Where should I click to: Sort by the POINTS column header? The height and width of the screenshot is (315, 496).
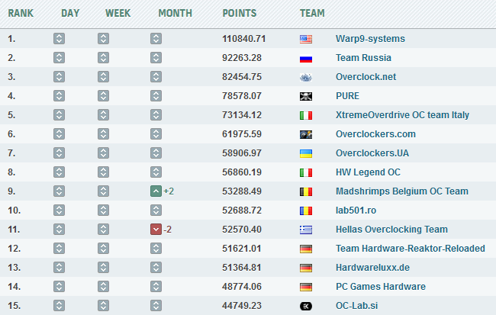click(x=240, y=13)
